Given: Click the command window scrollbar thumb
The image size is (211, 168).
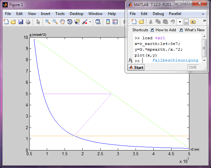Looking at the screenshot, I should point(204,48).
